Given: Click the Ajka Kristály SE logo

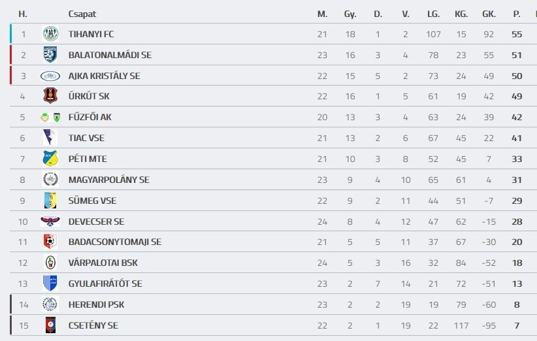Looking at the screenshot, I should click(x=50, y=76).
